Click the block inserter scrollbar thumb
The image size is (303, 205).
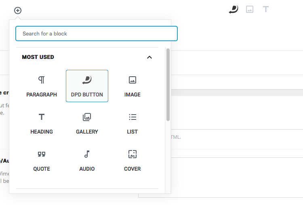click(168, 85)
